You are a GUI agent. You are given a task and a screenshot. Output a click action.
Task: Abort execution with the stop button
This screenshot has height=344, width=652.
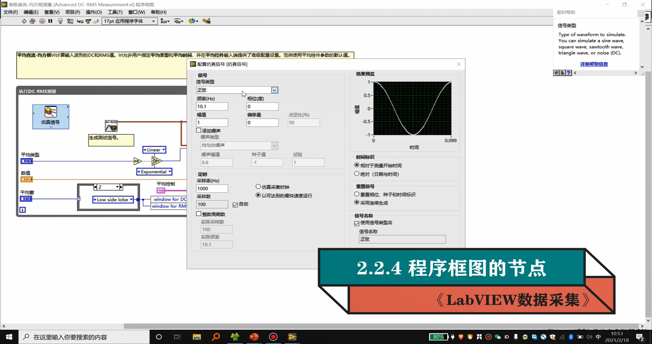(x=42, y=21)
